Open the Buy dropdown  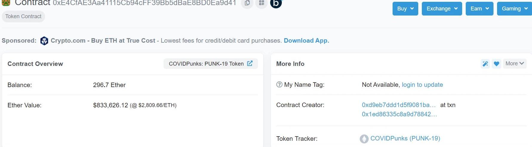(x=405, y=9)
